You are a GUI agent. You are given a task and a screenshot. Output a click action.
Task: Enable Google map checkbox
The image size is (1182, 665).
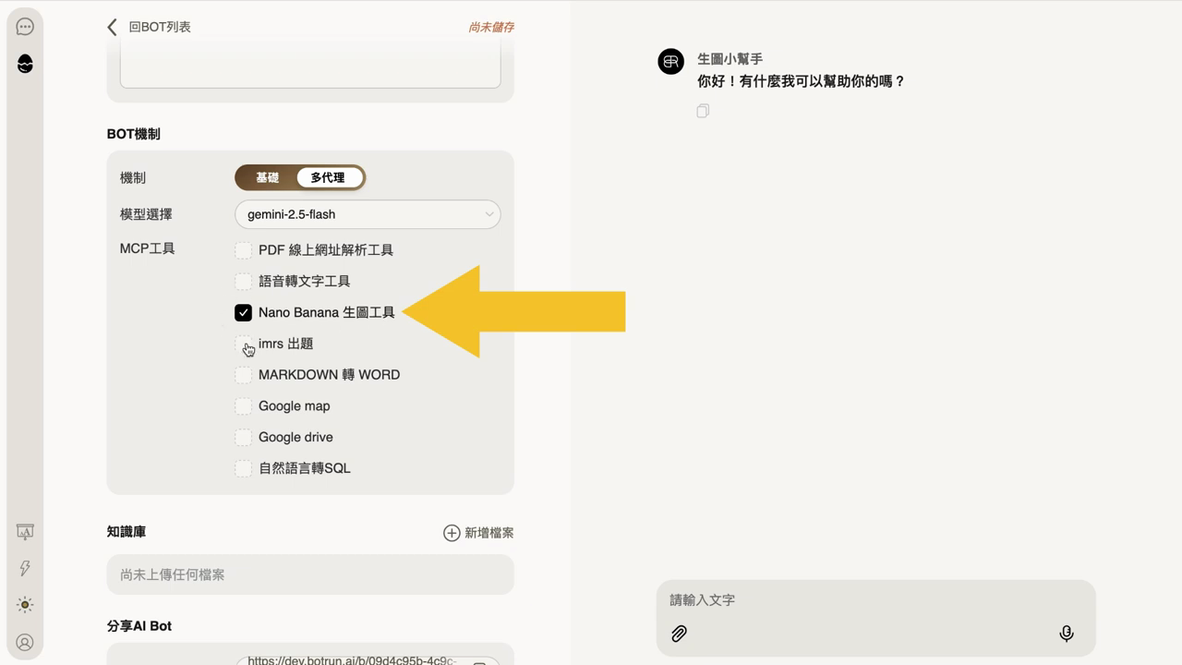[x=243, y=406]
